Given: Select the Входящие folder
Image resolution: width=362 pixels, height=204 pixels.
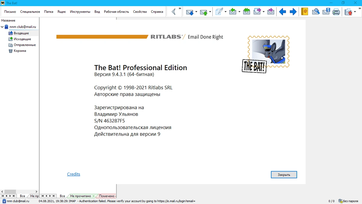Looking at the screenshot, I should pos(21,33).
